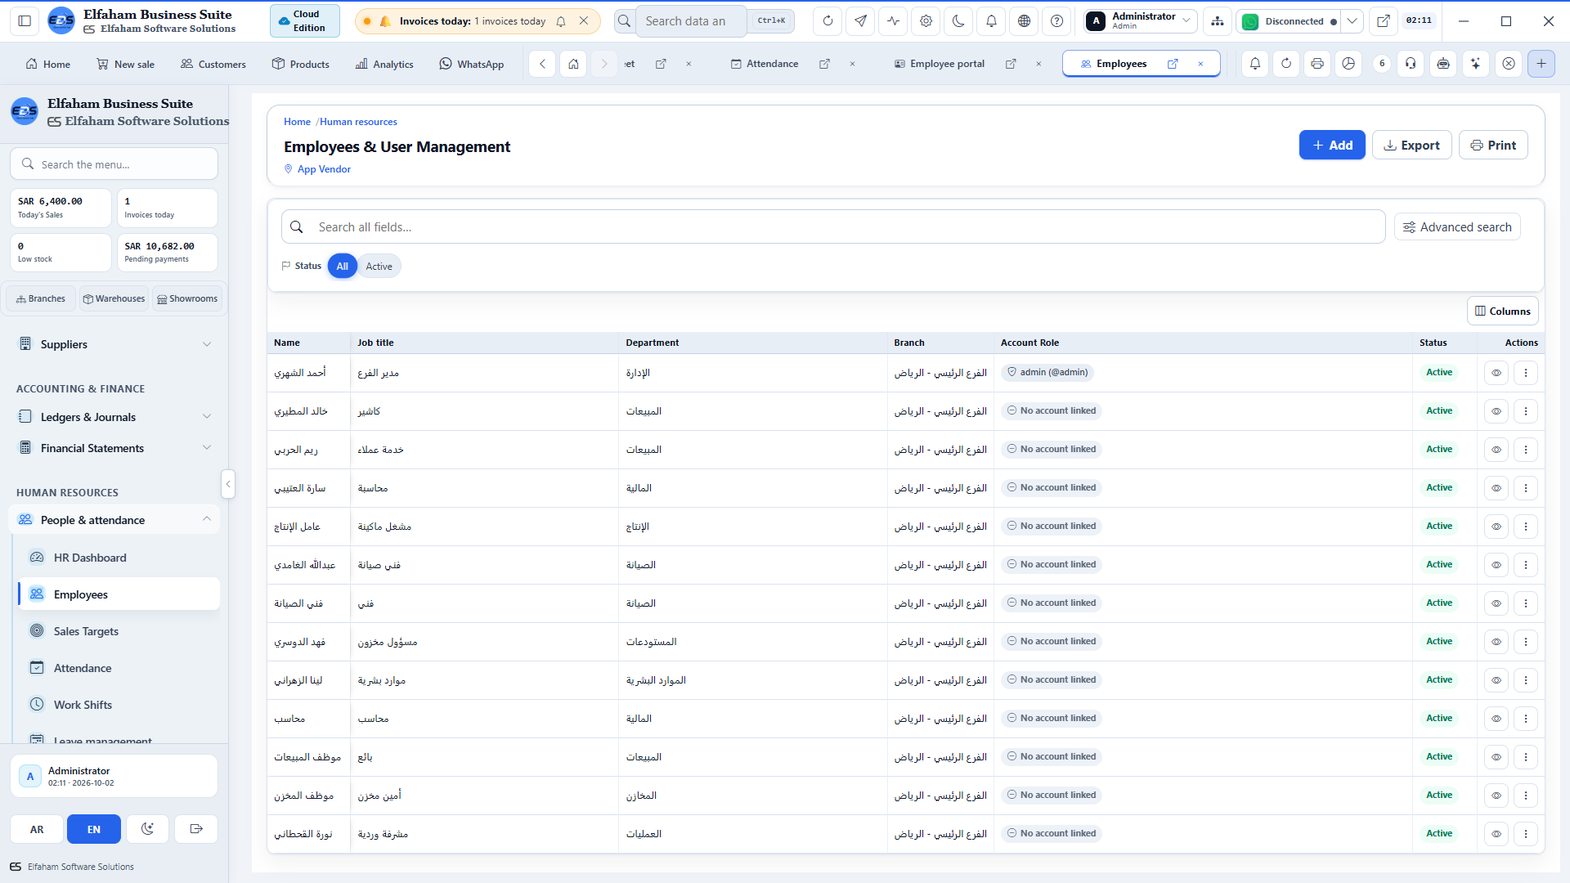
Task: Click the robot assistant icon
Action: [1443, 64]
